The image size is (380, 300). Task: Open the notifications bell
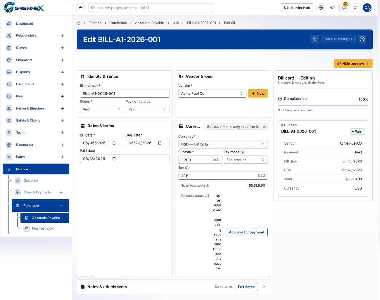[344, 8]
